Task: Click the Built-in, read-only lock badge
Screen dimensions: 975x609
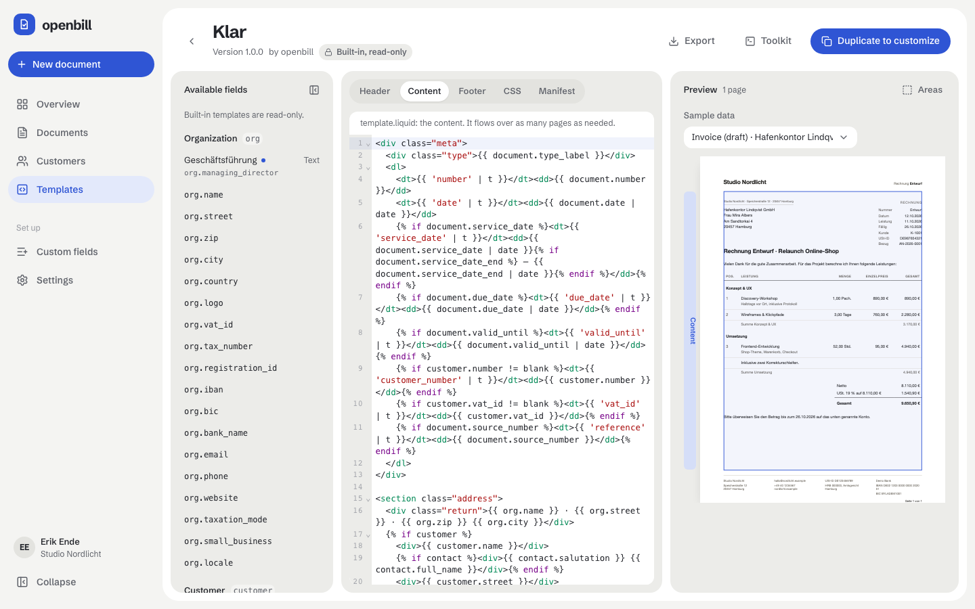Action: pyautogui.click(x=366, y=52)
